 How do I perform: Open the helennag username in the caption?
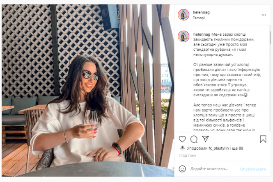202,34
